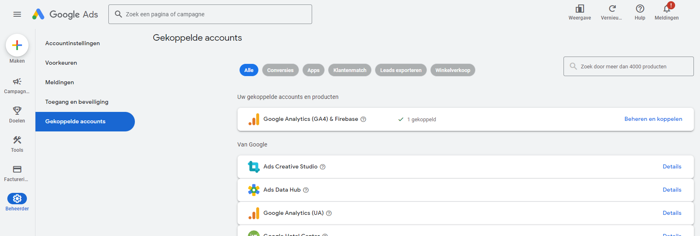Screen dimensions: 700x236
Task: Click the Ads Creative Studio product icon
Action: (254, 167)
